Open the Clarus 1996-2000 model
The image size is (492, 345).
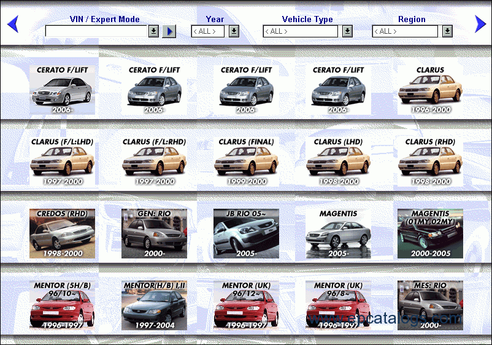coord(430,90)
